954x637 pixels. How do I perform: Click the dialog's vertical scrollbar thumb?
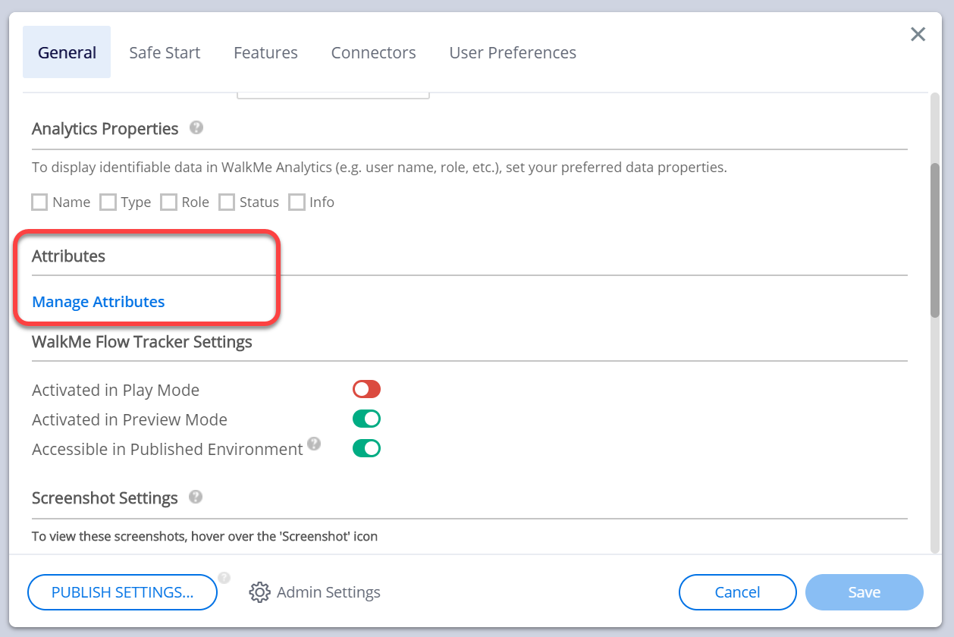click(935, 240)
